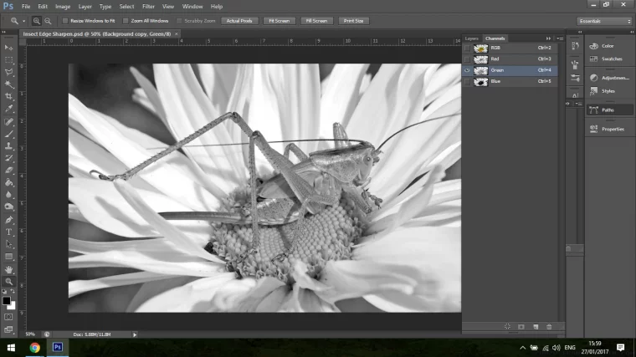Enable Zoom All Windows checkbox
The image size is (636, 357).
(x=126, y=21)
